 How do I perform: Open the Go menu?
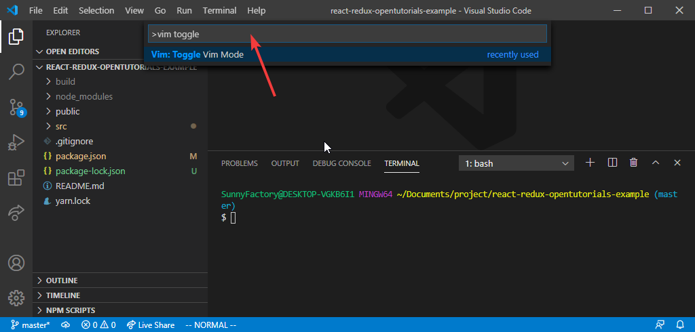coord(160,10)
